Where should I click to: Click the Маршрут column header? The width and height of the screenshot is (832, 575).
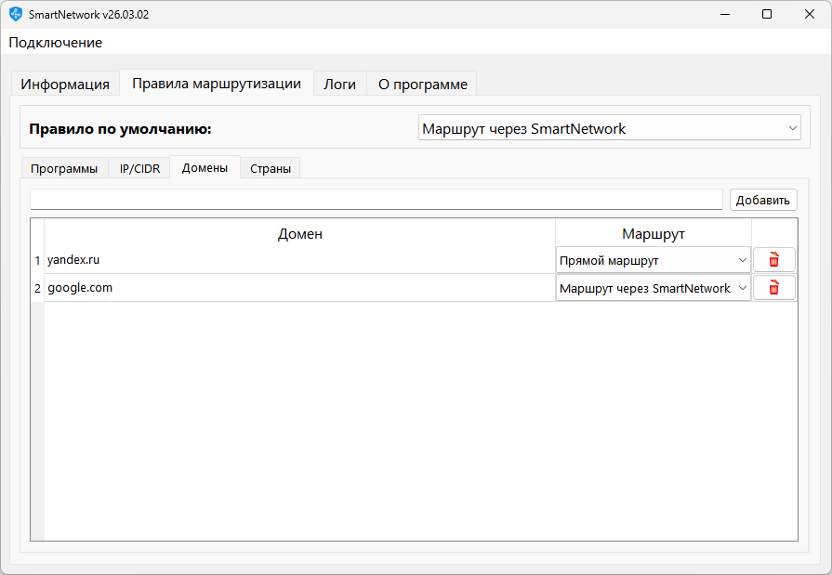653,233
